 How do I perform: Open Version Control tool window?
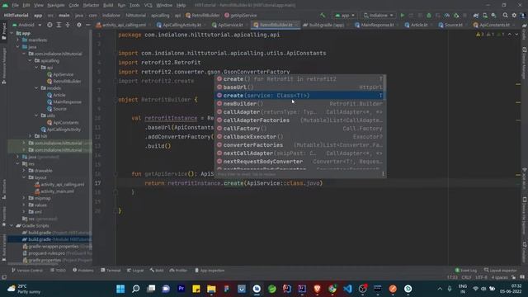tap(27, 271)
